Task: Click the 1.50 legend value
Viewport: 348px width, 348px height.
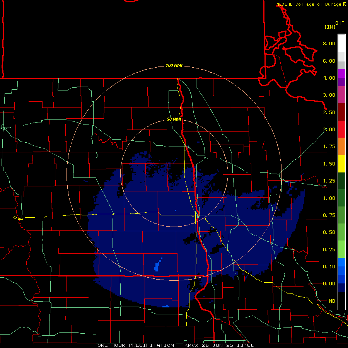Action: (x=329, y=164)
